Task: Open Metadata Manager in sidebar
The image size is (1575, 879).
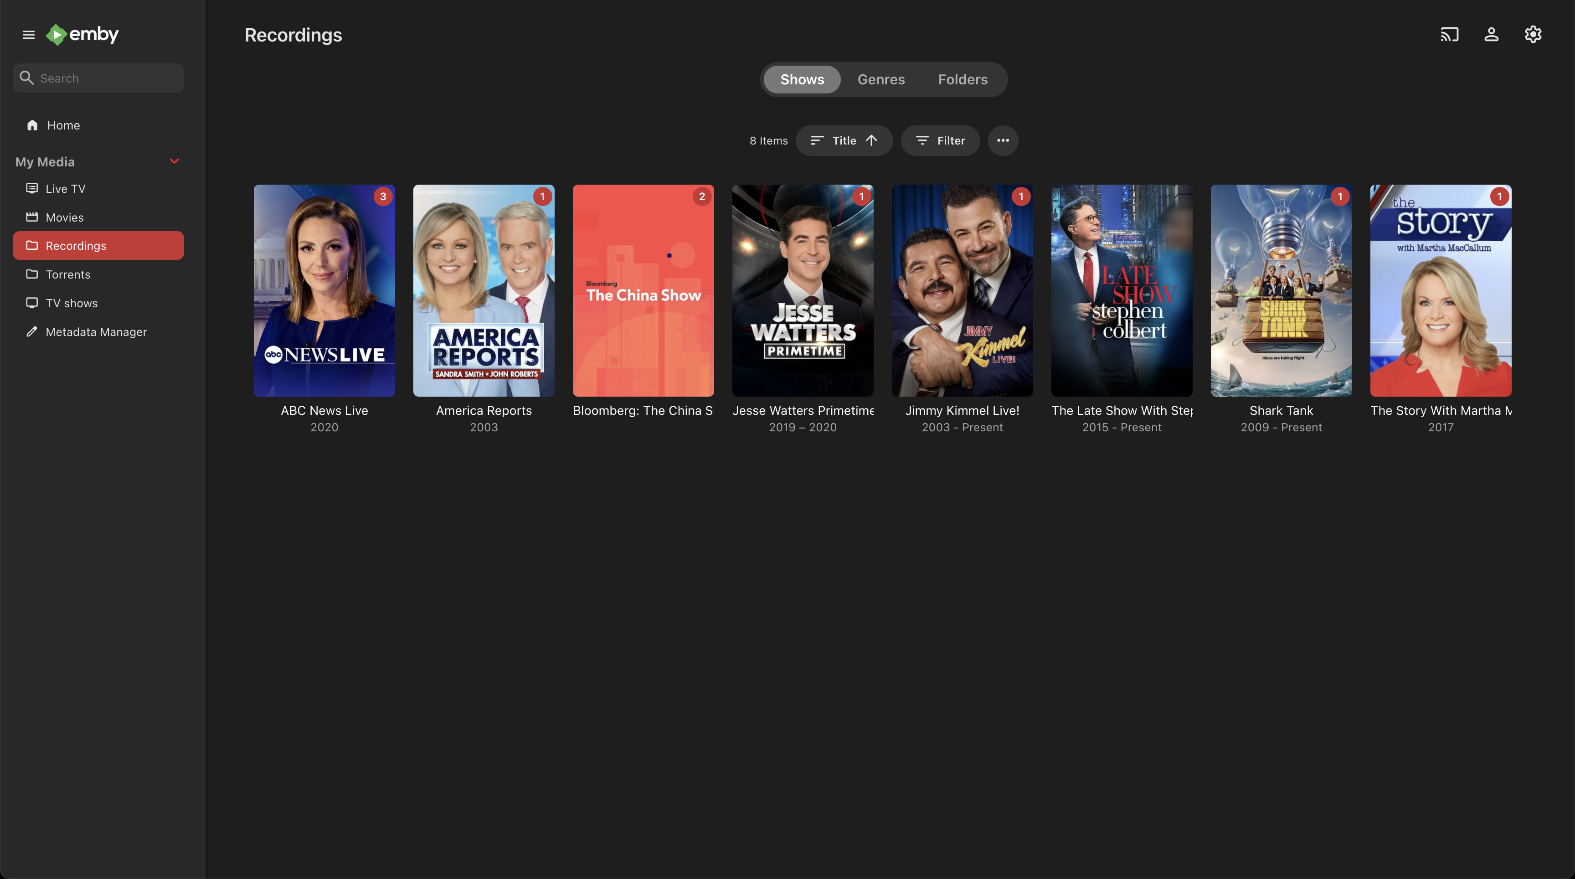Action: [x=98, y=331]
